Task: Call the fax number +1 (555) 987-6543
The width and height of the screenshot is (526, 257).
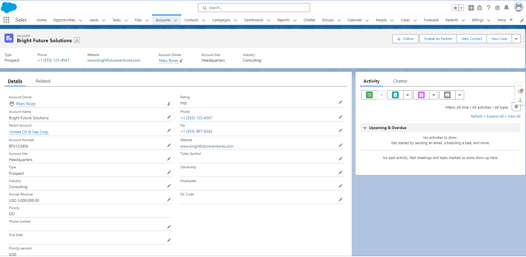Action: [196, 131]
